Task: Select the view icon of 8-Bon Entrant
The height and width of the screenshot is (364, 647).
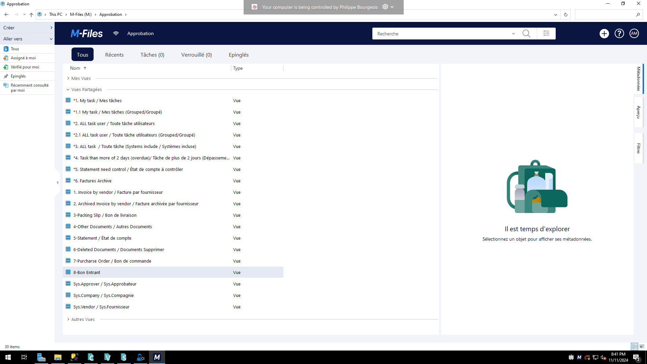Action: click(68, 272)
